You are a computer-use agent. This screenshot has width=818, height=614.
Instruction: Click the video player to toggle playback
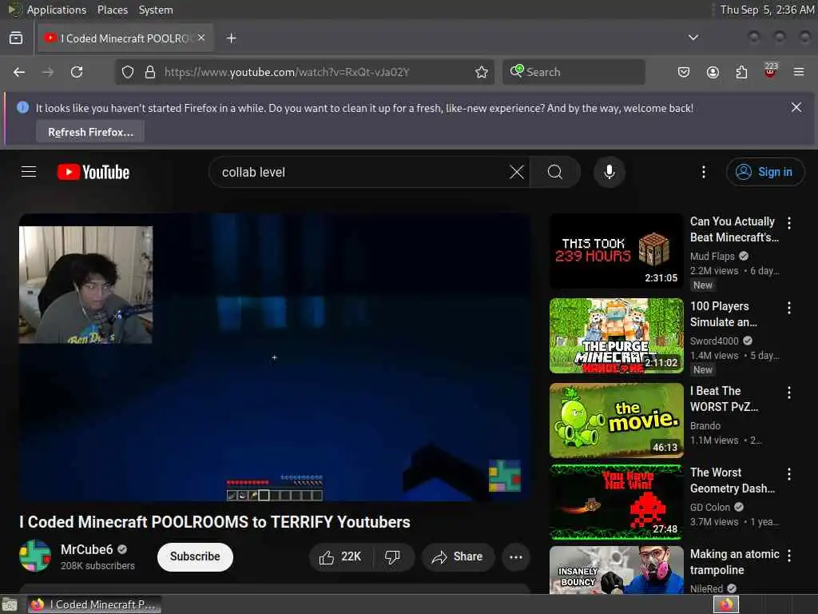coord(275,357)
